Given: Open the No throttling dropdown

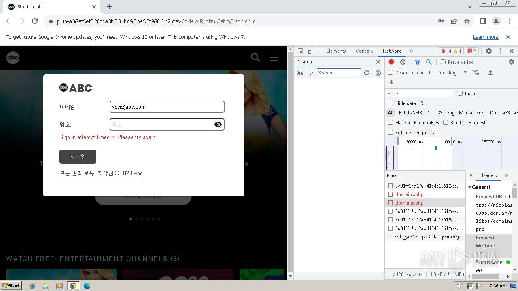Looking at the screenshot, I should click(x=448, y=73).
